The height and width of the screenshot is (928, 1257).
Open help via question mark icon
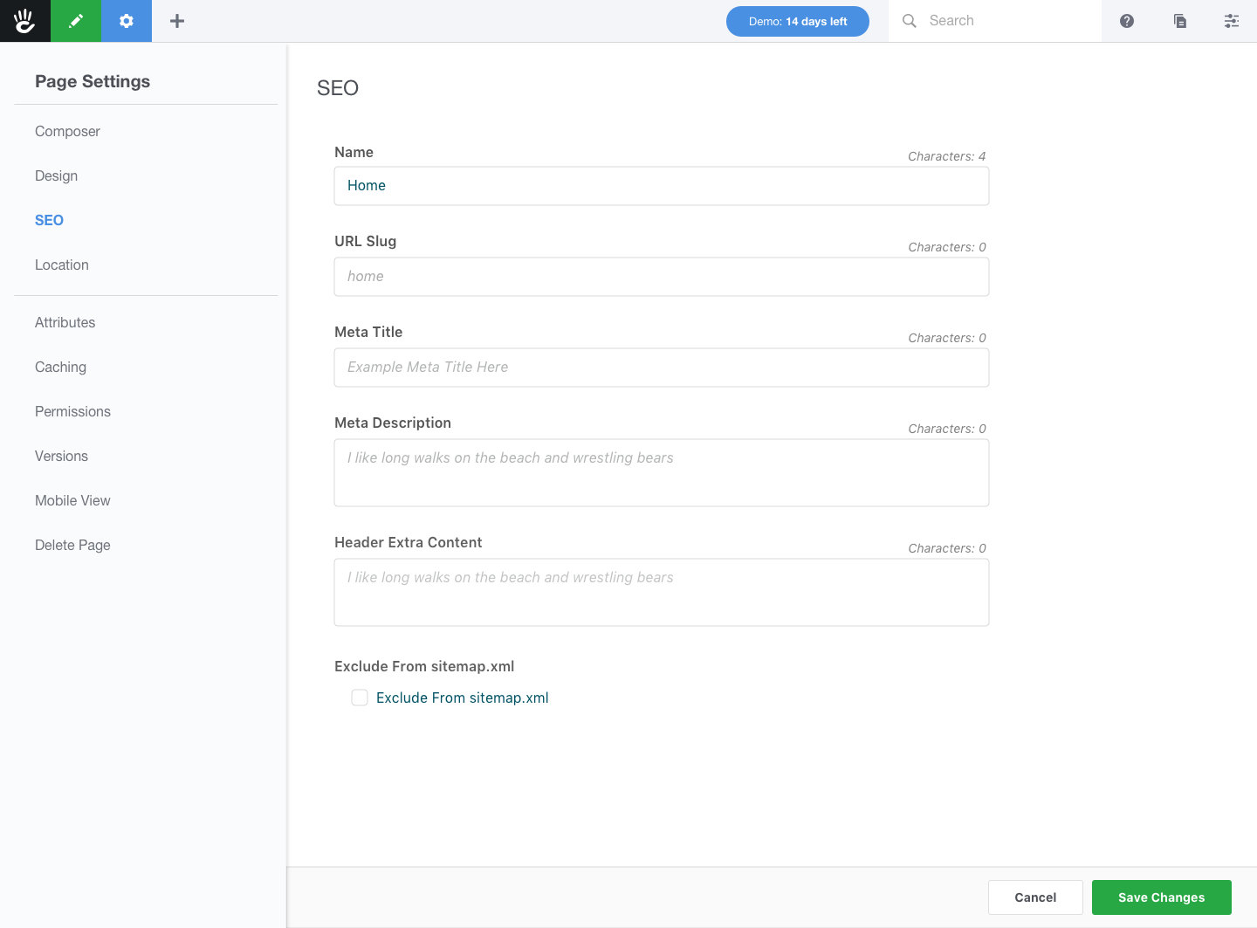click(x=1126, y=20)
